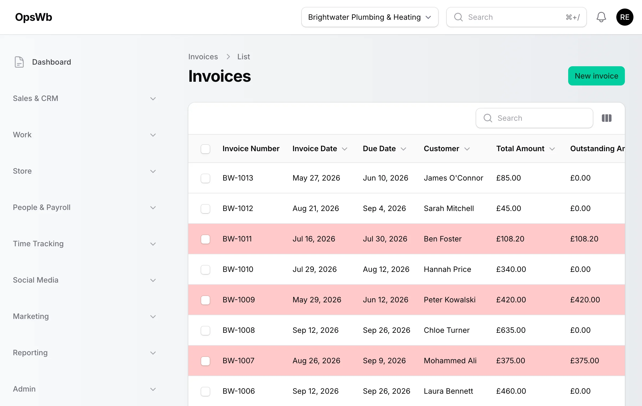
Task: Tick the BW-1009 row checkbox
Action: pyautogui.click(x=205, y=300)
